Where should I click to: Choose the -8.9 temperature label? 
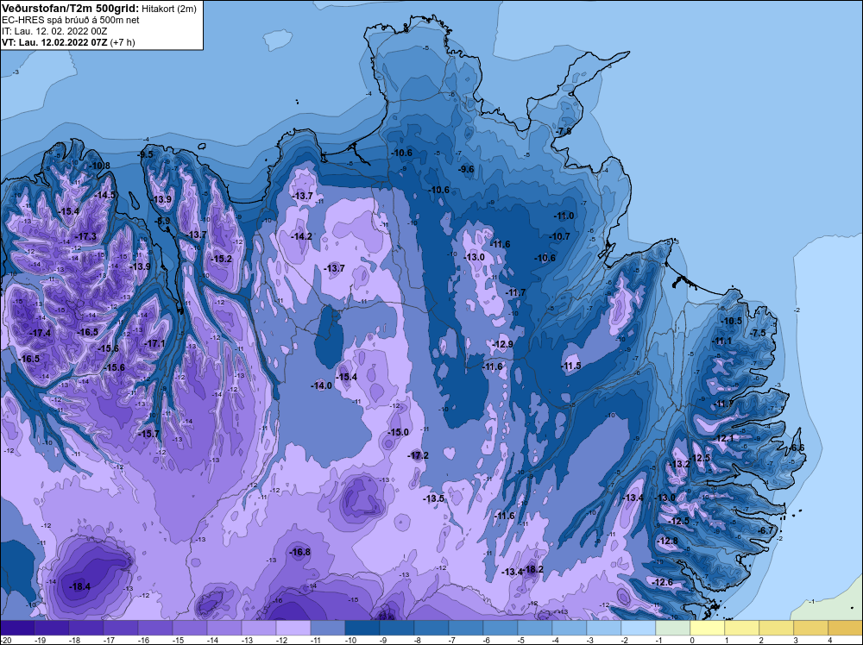point(163,221)
